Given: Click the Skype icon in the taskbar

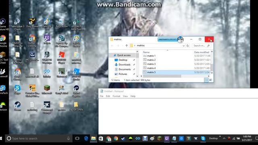Looking at the screenshot, I should coord(203,139).
